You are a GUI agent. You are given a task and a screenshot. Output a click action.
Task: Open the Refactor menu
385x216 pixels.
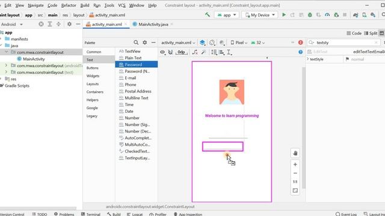[x=69, y=5]
